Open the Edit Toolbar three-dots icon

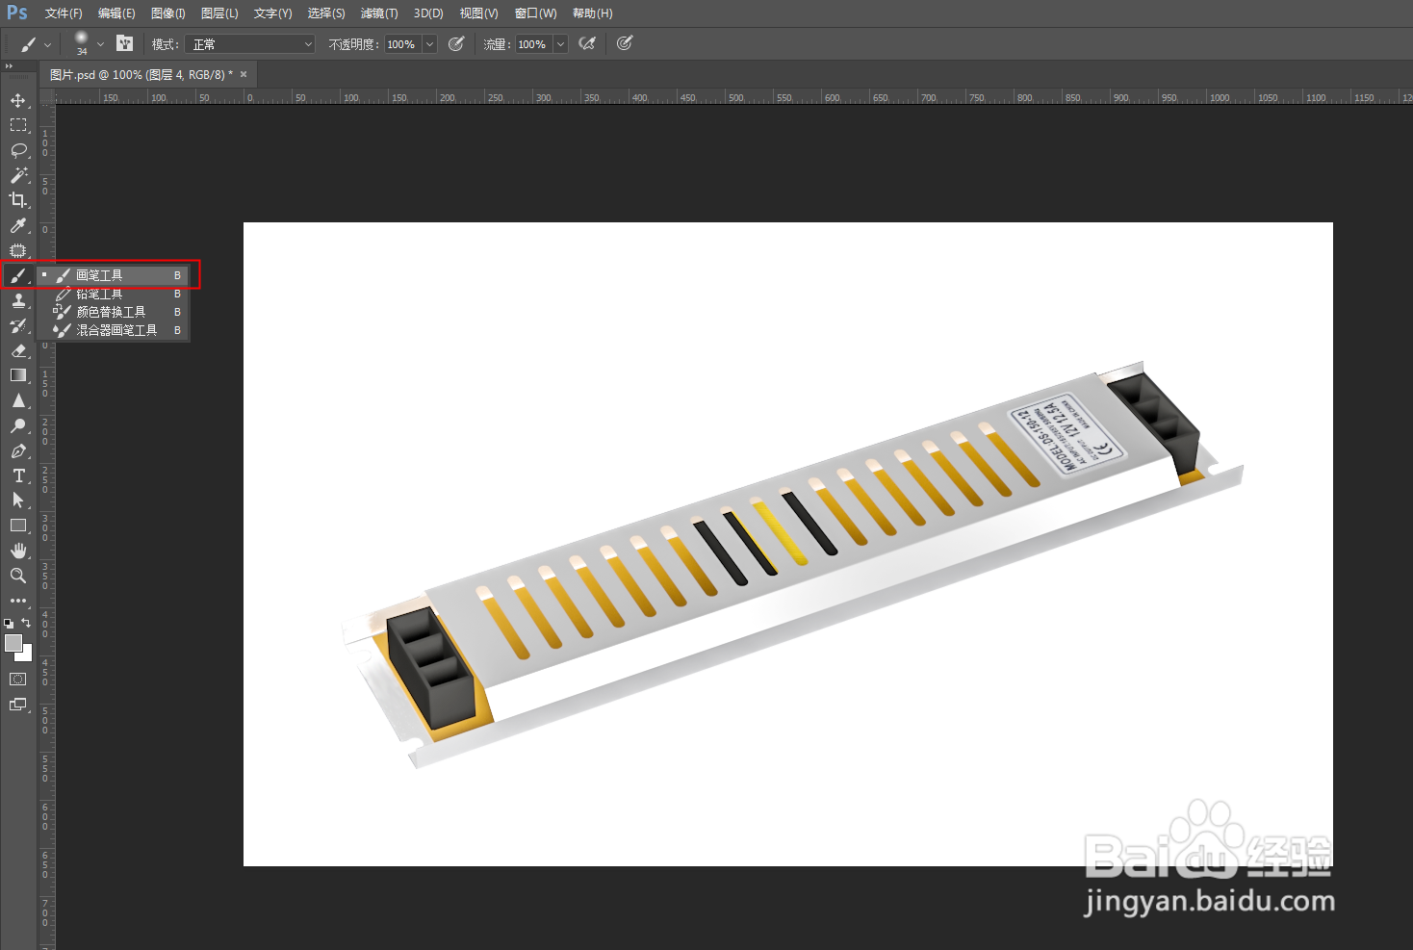click(x=18, y=601)
